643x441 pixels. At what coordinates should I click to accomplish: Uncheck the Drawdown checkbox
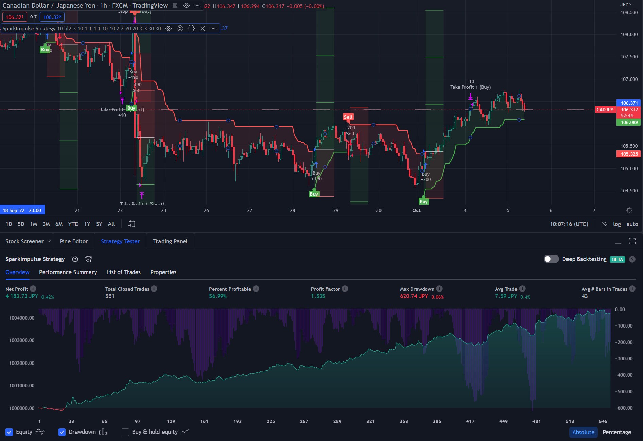tap(62, 432)
